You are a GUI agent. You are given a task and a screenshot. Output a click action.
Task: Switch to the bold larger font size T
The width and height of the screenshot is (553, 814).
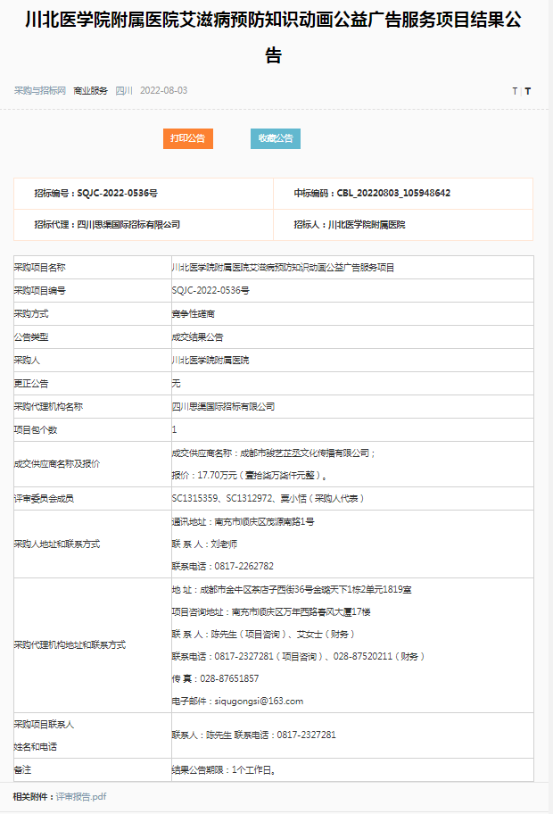(527, 92)
